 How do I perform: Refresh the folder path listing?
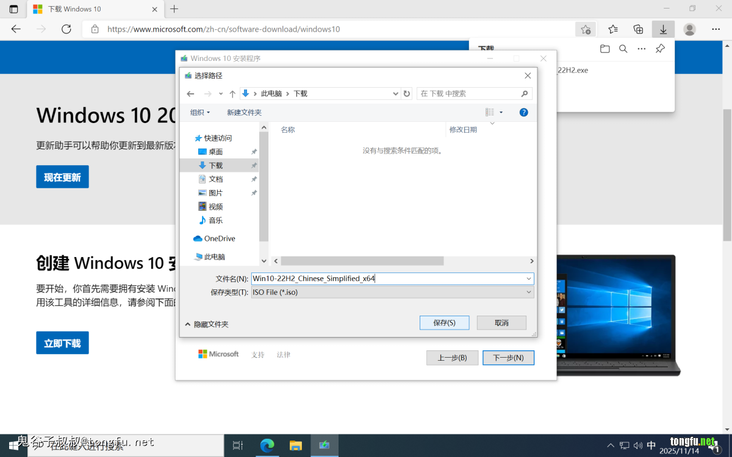pyautogui.click(x=407, y=93)
